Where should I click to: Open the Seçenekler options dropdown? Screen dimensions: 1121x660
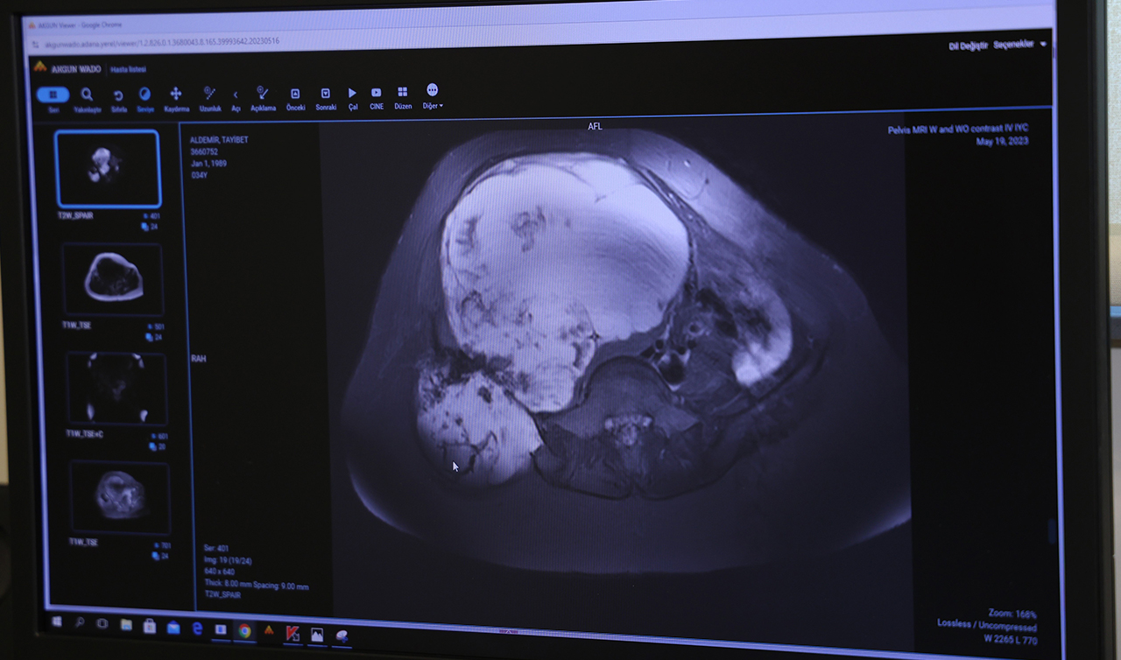[1019, 45]
